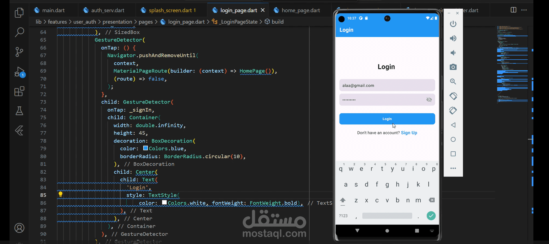The width and height of the screenshot is (549, 244).
Task: Open the Search view in activity bar
Action: click(x=19, y=32)
